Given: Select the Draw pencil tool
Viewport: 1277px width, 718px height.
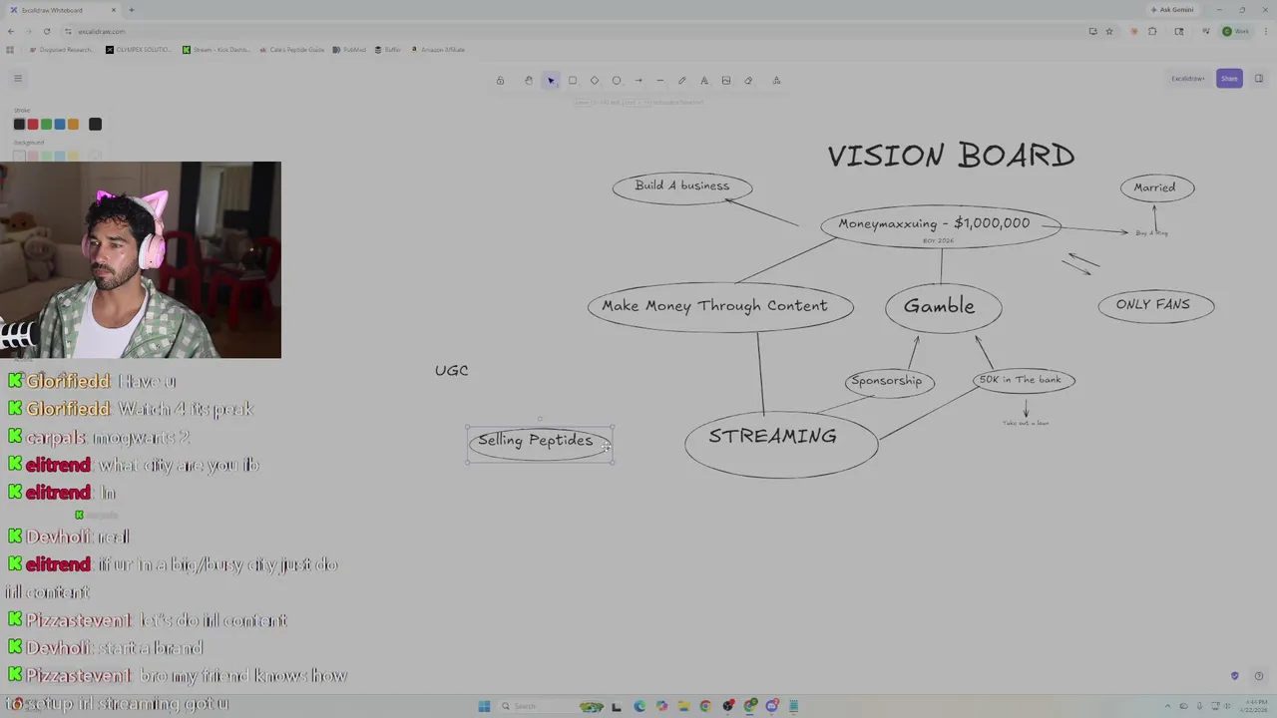Looking at the screenshot, I should coord(682,81).
